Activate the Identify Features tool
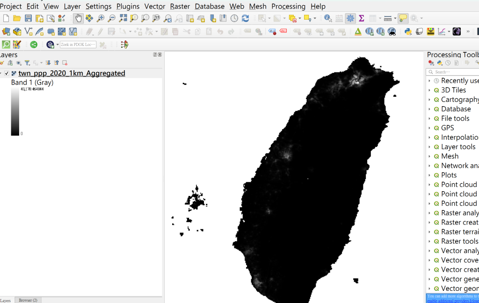Viewport: 479px width, 303px height. pos(328,18)
